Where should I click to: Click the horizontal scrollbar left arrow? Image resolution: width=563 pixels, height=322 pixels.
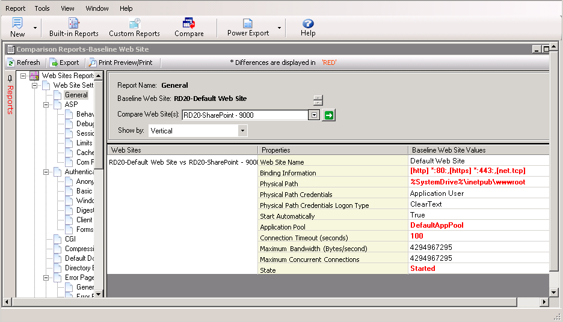click(x=7, y=302)
